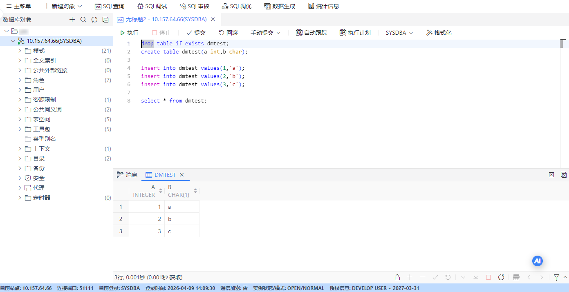Run the SQL with 执行
This screenshot has height=292, width=569.
(x=129, y=33)
